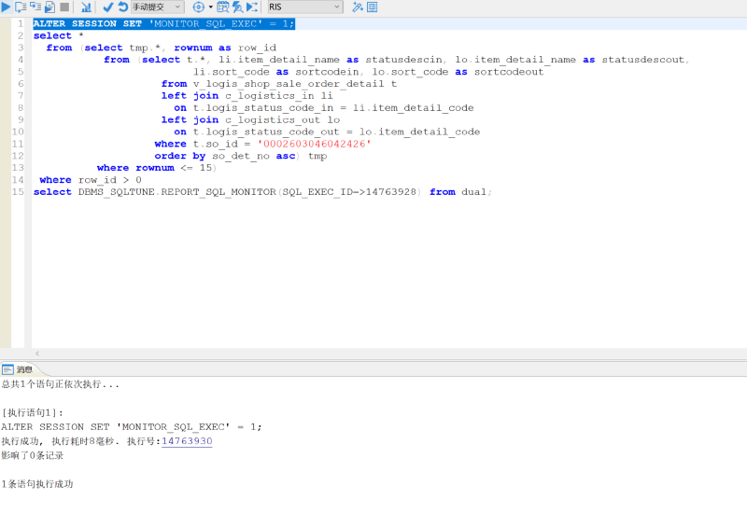Click DBMS_SQLTUNE.REPORT_SQL_MONITOR function text
This screenshot has width=747, height=527.
click(177, 192)
